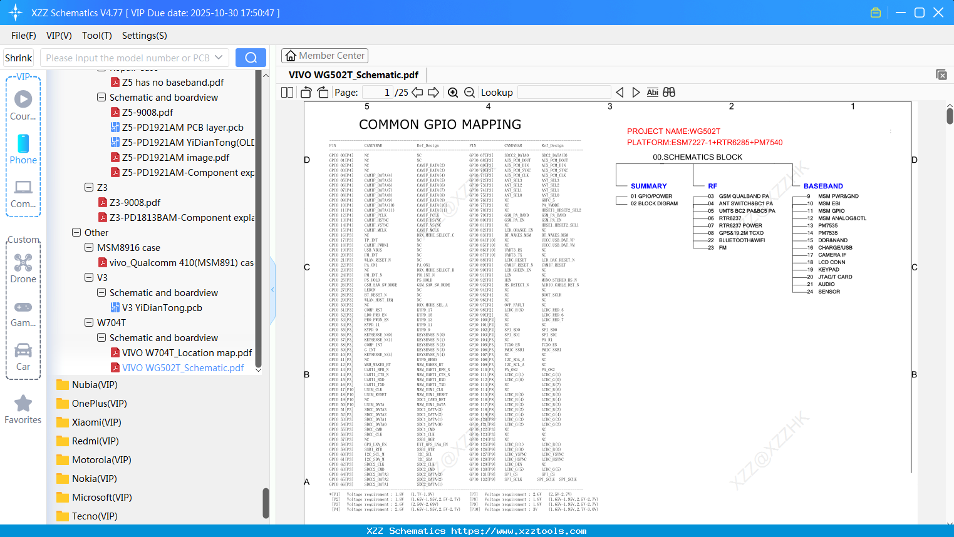Collapse the W704T tree node
The image size is (954, 537).
click(x=89, y=322)
